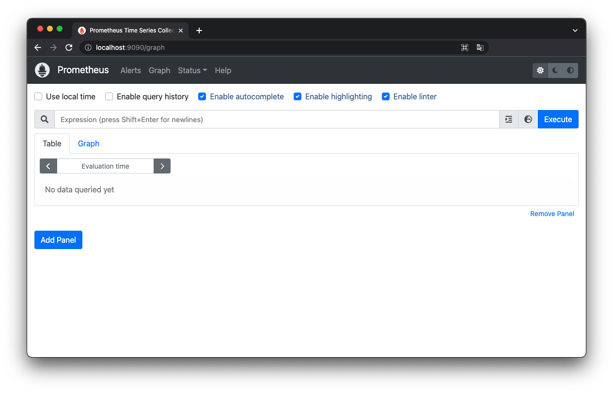Open the Alerts page
Image resolution: width=613 pixels, height=393 pixels.
point(130,70)
